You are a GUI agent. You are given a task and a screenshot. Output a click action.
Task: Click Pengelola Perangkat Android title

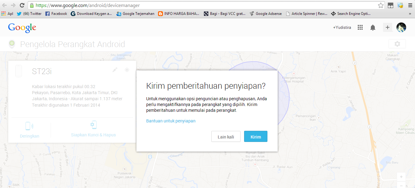point(72,44)
